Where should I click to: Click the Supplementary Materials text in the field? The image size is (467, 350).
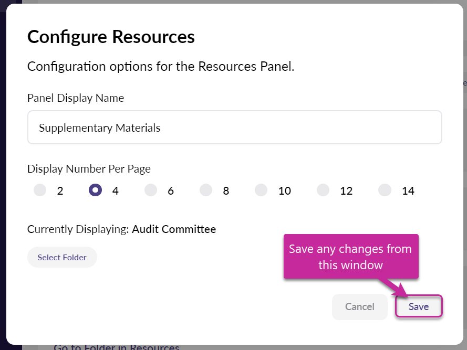coord(100,128)
